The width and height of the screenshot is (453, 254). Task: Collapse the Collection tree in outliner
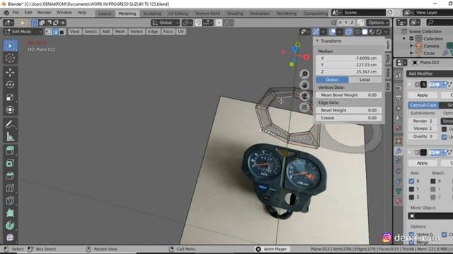pyautogui.click(x=404, y=38)
